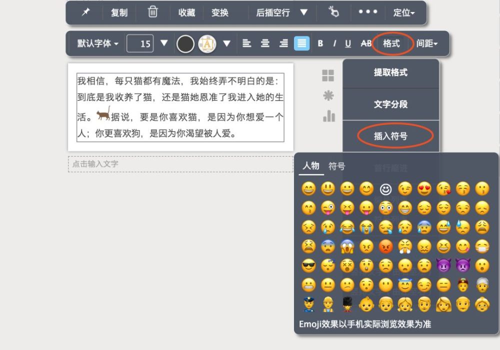Click the 点击输入文字 placeholder box
500x350 pixels.
[180, 164]
